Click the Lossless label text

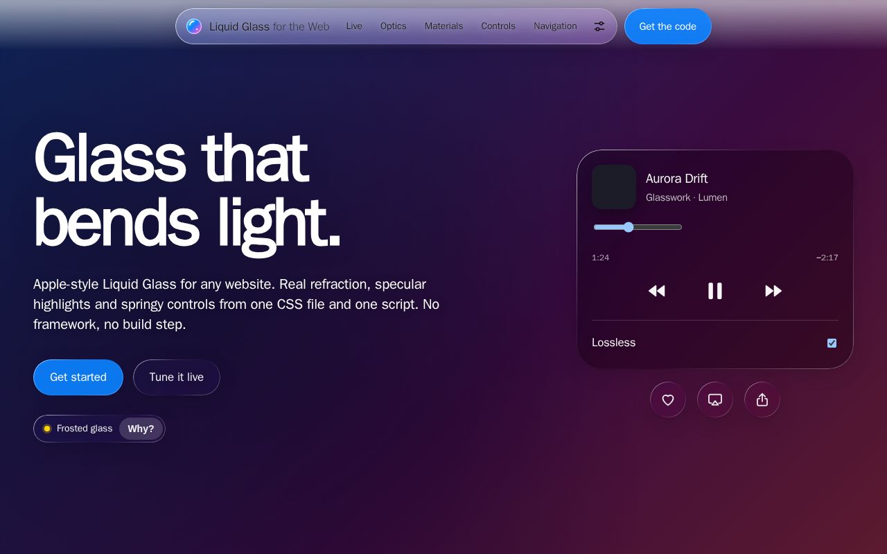point(613,343)
